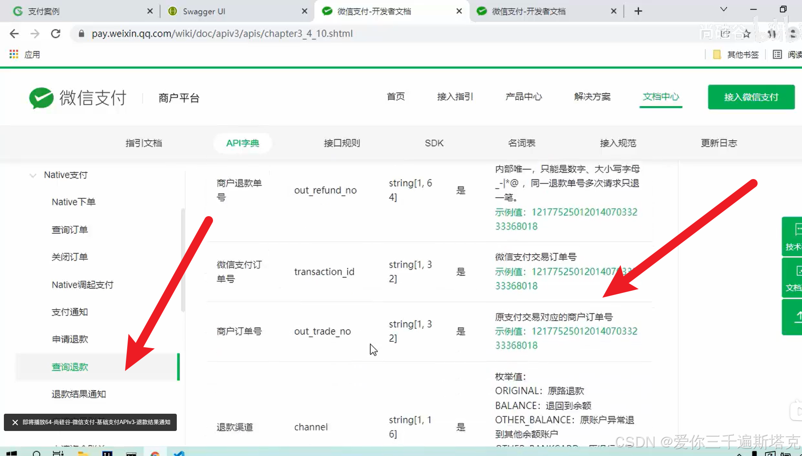This screenshot has height=456, width=802.
Task: Open the taskbar search icon
Action: point(37,453)
